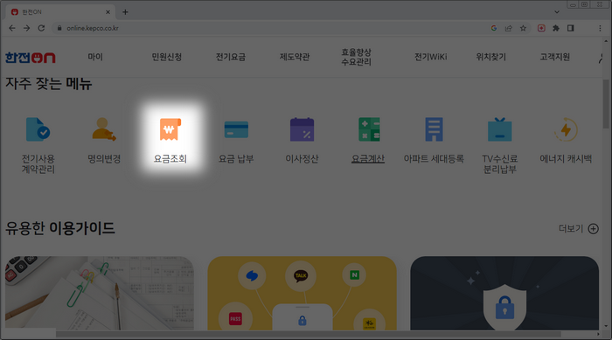Image resolution: width=612 pixels, height=340 pixels.
Task: Go back with browser back arrow
Action: coord(12,28)
